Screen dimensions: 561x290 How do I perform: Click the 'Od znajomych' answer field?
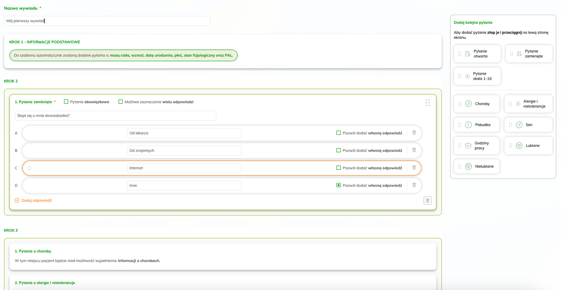click(x=184, y=150)
